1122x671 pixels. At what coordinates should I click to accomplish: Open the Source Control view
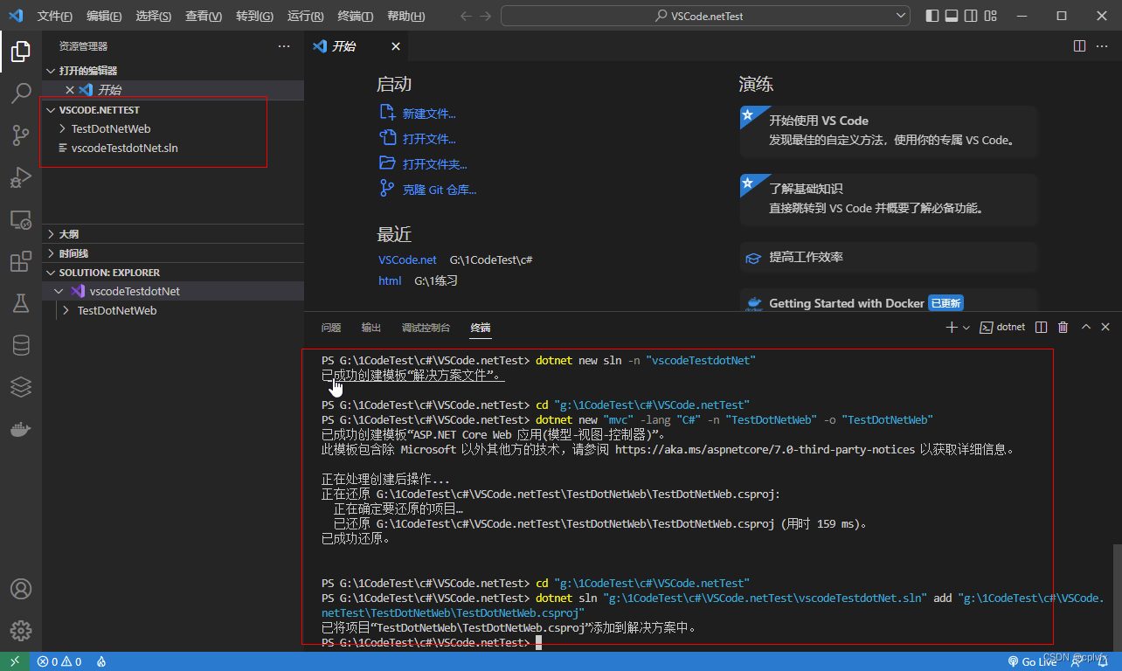pos(21,135)
